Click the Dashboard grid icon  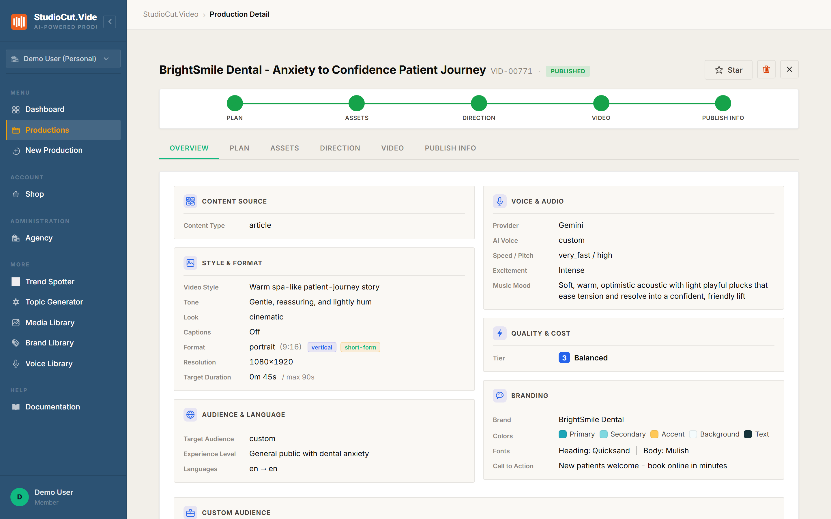[x=16, y=110]
